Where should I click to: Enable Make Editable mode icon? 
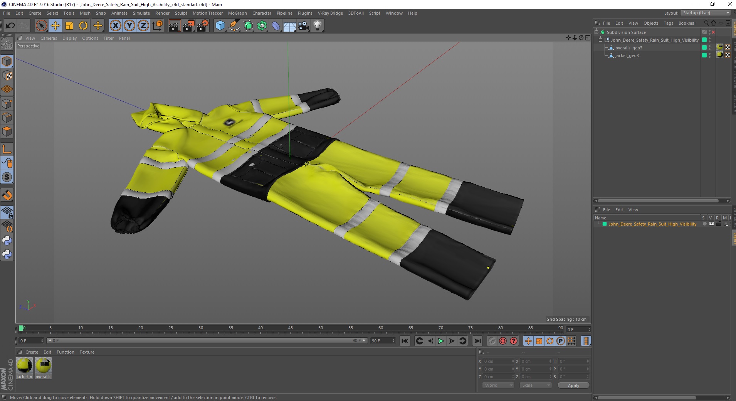tap(7, 44)
